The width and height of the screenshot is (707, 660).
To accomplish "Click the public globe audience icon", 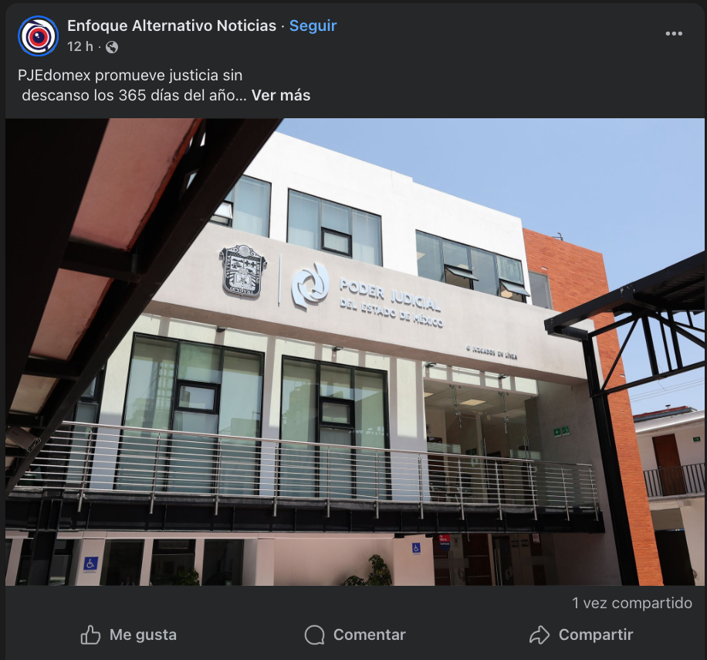I will (x=112, y=47).
